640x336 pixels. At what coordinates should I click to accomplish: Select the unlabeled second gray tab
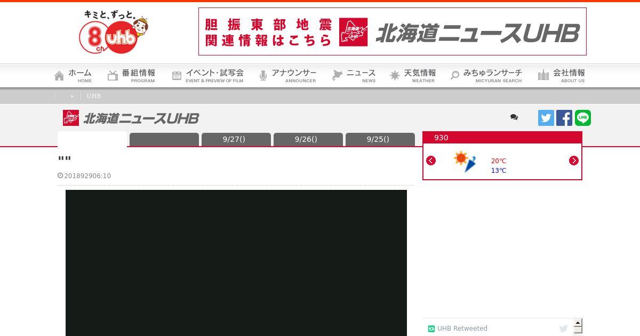[164, 139]
